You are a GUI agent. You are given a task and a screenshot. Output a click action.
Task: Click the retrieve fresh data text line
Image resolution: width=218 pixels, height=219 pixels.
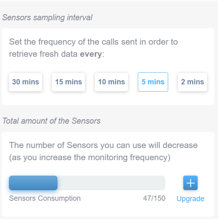43,54
